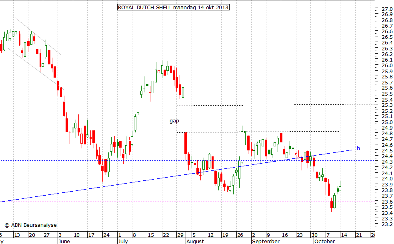394x244 pixels.
Task: Click date label 10 on the time axis
Action: pos(76,235)
